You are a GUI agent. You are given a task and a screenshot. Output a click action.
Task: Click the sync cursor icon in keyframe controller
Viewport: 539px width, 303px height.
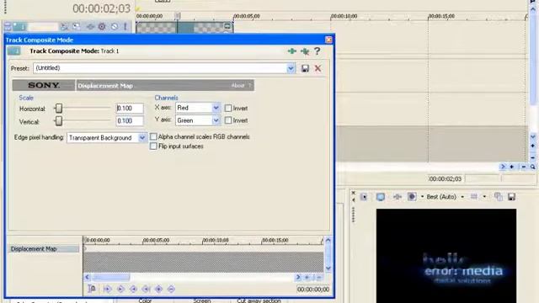point(92,289)
